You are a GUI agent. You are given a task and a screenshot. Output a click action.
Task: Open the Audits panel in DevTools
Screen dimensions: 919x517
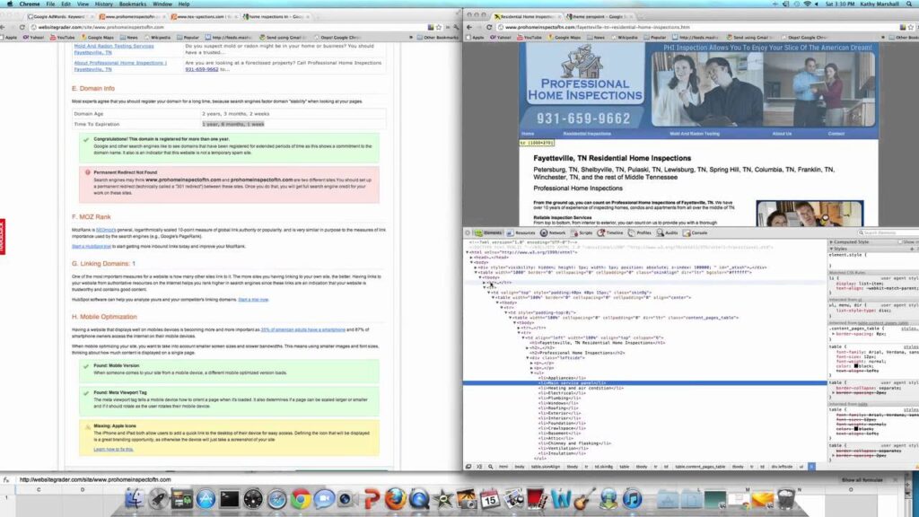[667, 232]
